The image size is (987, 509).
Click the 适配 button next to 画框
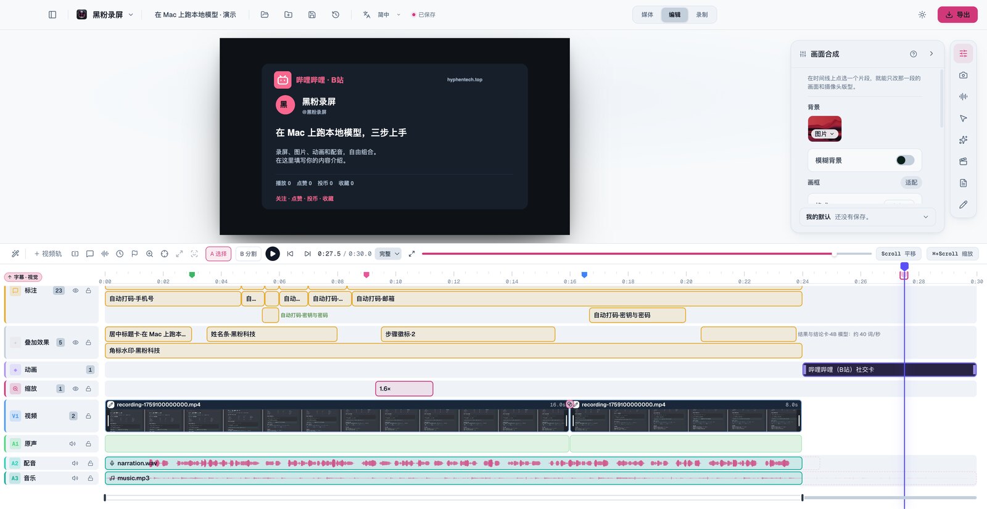pos(911,183)
